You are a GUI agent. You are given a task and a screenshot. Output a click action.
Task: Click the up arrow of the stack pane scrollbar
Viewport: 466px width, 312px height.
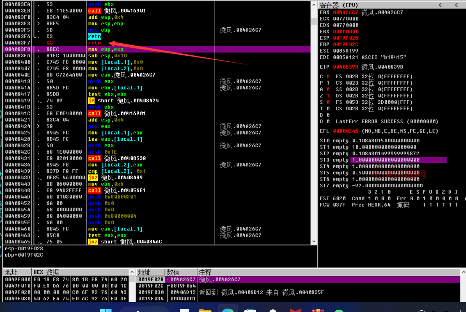(463, 272)
